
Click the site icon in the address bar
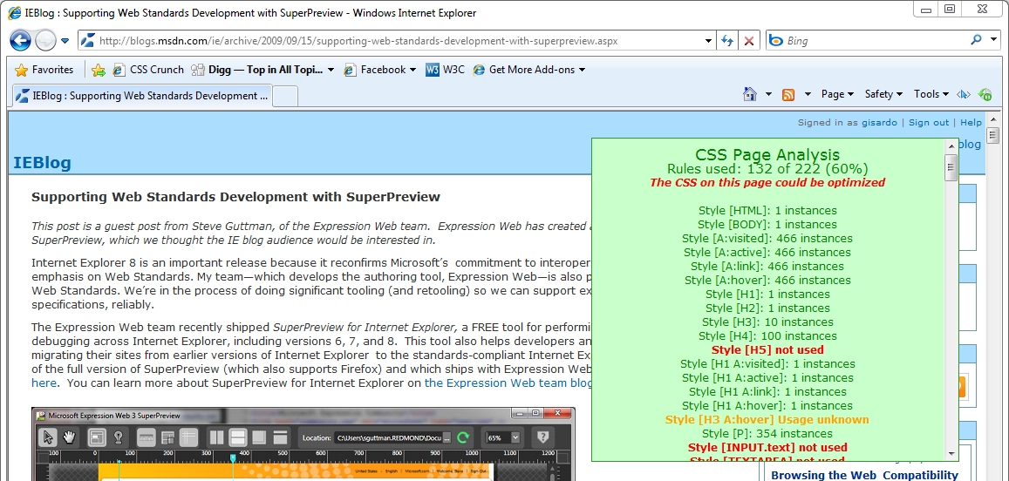(88, 40)
